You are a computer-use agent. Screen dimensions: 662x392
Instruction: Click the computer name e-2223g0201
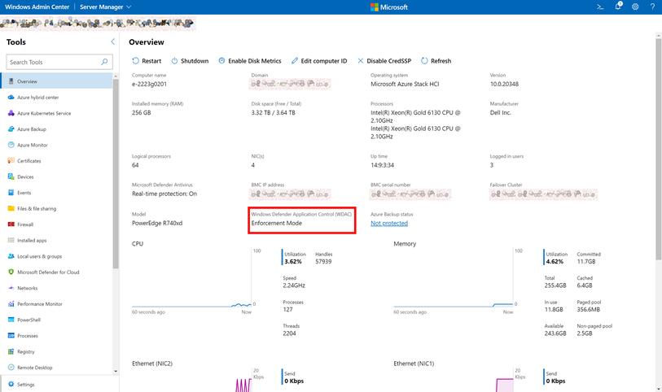click(149, 84)
